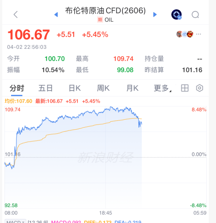Expand the 更多 dropdown
This screenshot has height=223, width=216.
pos(162,88)
